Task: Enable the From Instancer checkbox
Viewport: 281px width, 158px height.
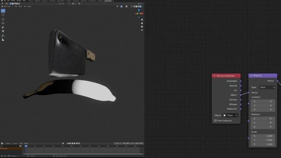Action: pos(215,121)
